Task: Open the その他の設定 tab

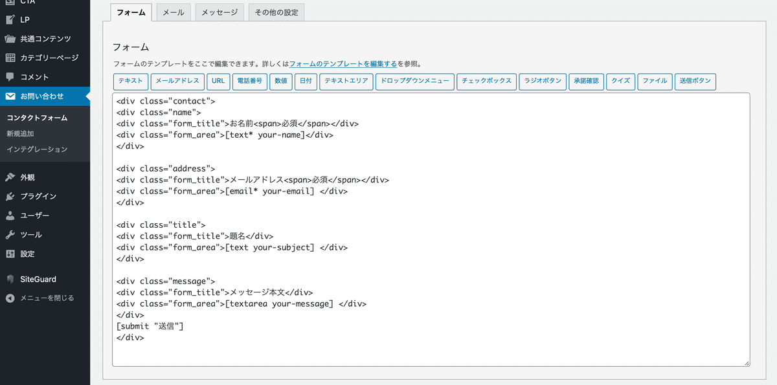Action: [276, 12]
